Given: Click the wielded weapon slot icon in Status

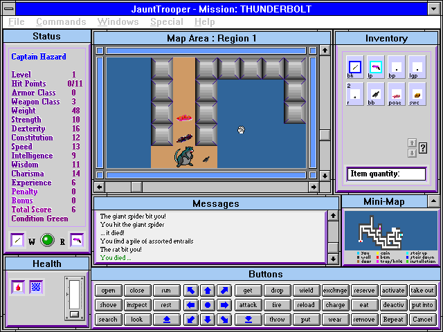Looking at the screenshot, I should click(17, 240).
